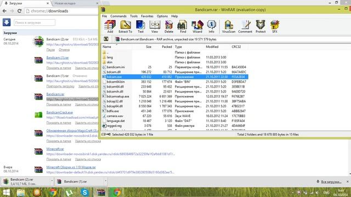This screenshot has width=351, height=197.
Task: Select bdcam64.bin file row
Action: click(175, 82)
